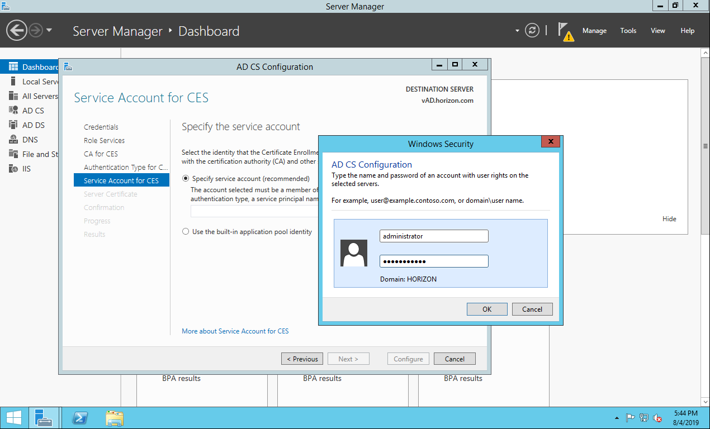Click the network error tray icon

[658, 418]
